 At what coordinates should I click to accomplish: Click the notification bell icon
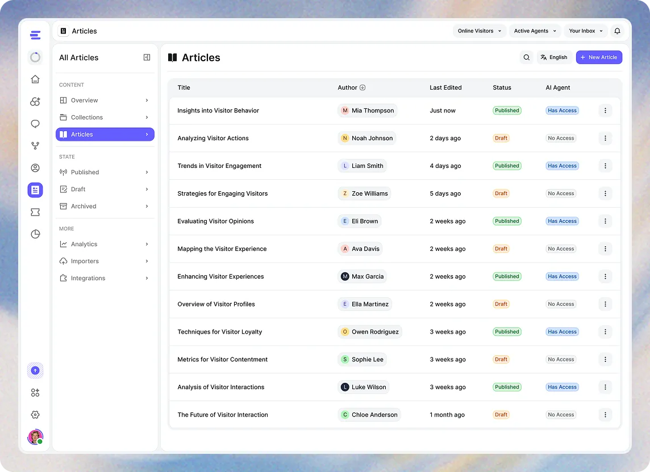(617, 31)
